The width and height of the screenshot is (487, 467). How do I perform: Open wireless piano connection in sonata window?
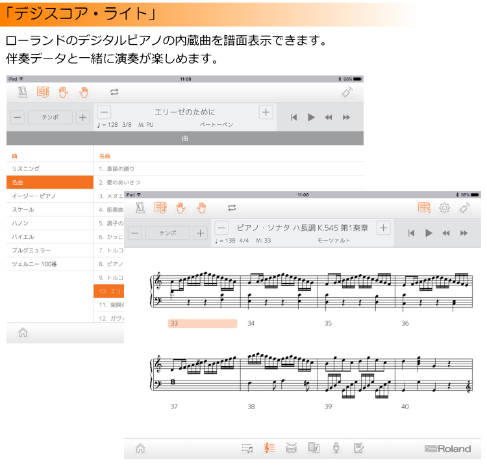(x=465, y=208)
